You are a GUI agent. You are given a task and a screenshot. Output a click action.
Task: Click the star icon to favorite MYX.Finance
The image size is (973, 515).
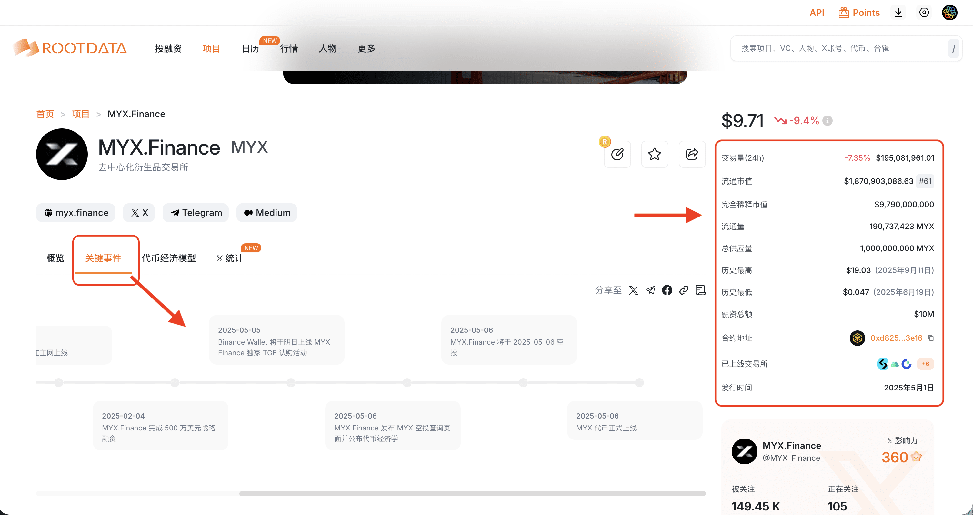tap(655, 154)
